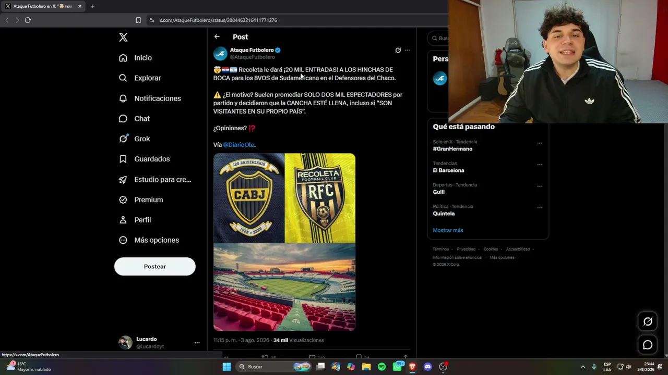Close the Ataque Futbolero browser tab
668x375 pixels.
click(x=80, y=6)
